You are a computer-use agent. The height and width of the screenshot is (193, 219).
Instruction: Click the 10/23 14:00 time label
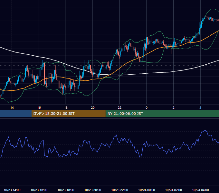tap(12, 190)
